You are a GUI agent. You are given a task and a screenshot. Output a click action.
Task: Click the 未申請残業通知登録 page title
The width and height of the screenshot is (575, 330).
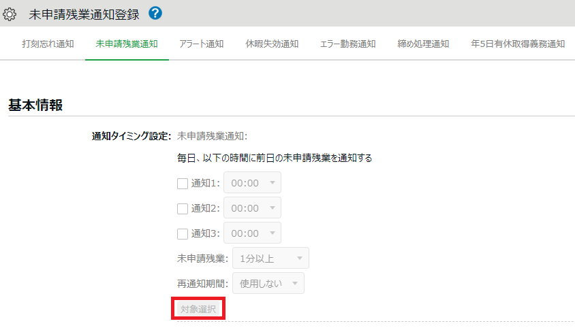point(84,14)
